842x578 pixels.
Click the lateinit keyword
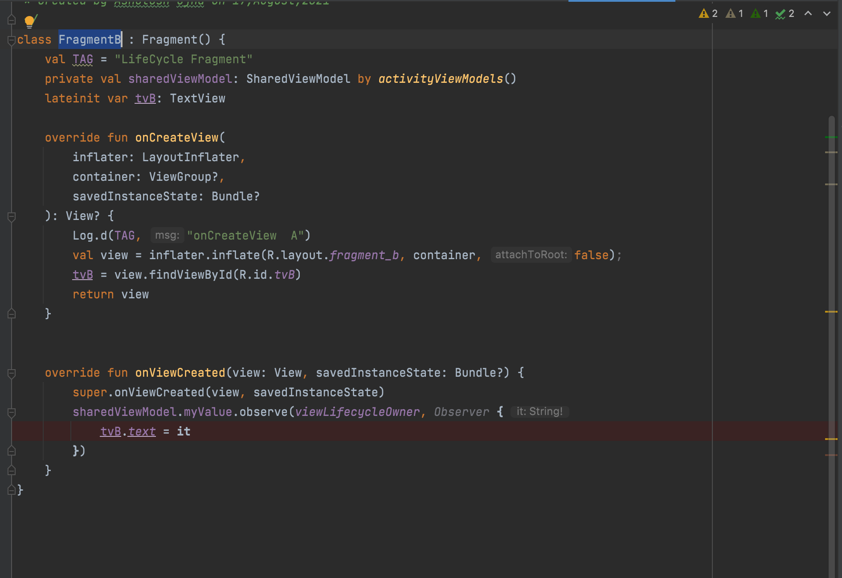point(72,98)
